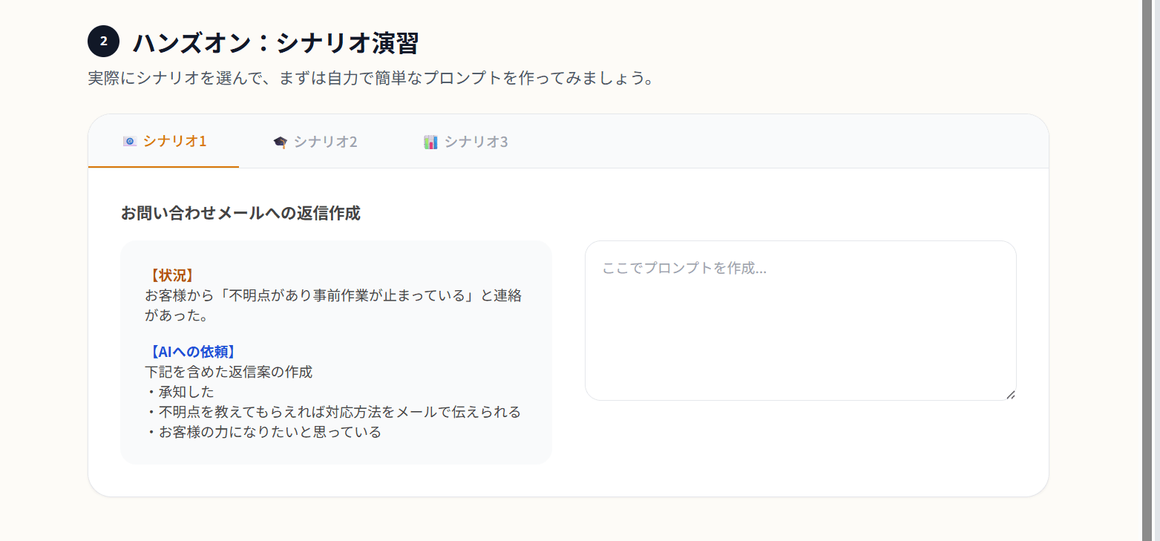Click the 【AIへの依頼】 label
Viewport: 1160px width, 541px height.
click(192, 352)
